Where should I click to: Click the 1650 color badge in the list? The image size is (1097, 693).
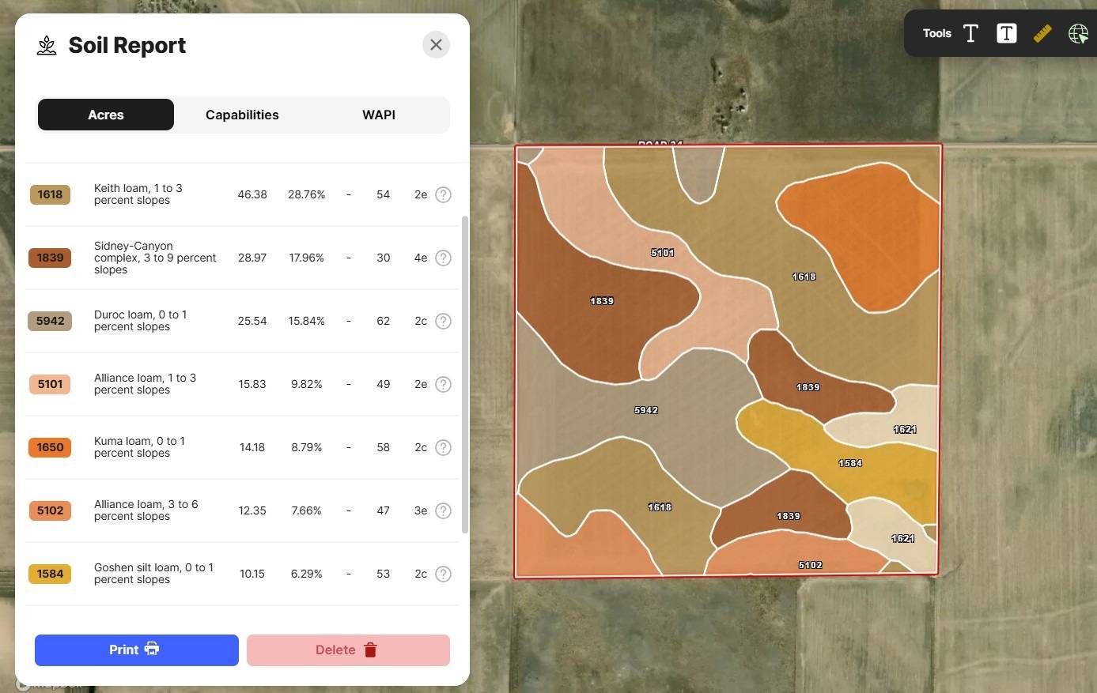(x=50, y=447)
